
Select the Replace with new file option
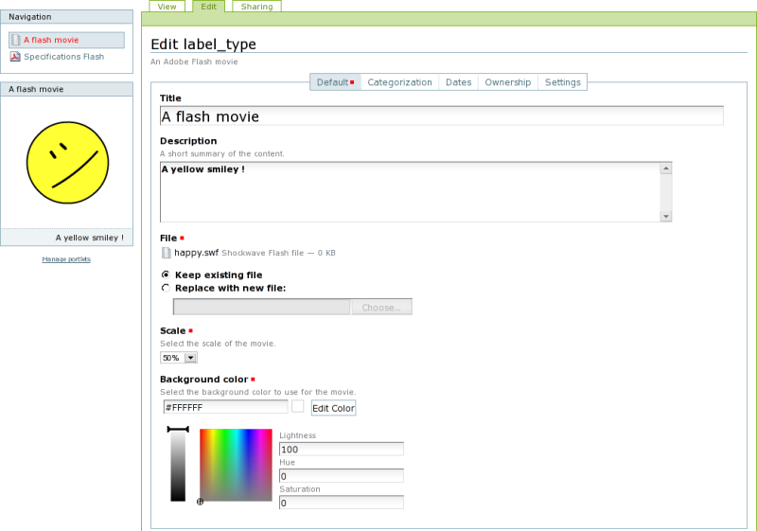(167, 288)
